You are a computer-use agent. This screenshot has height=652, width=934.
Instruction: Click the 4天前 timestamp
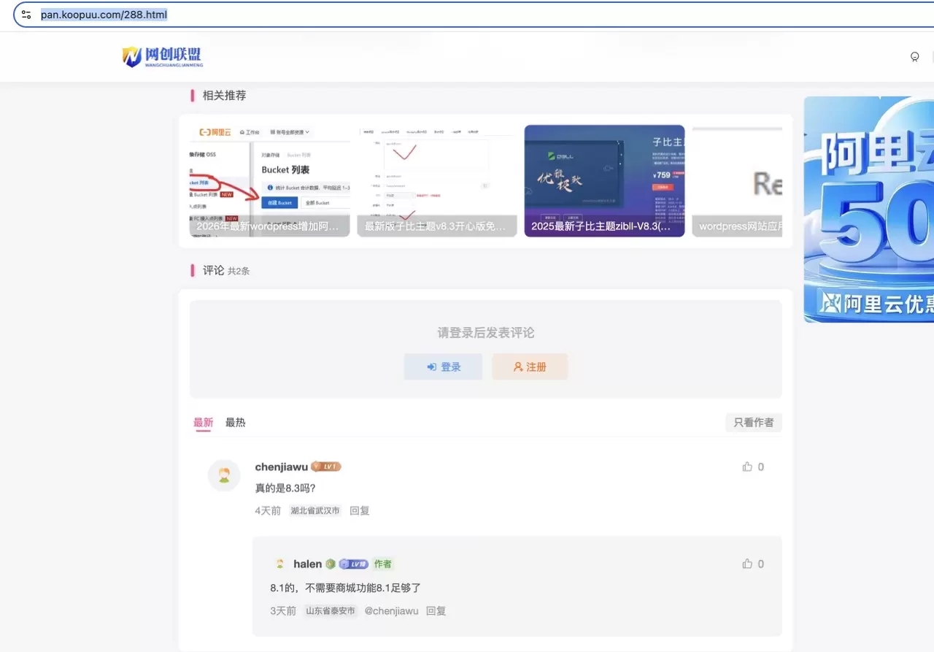(x=267, y=511)
